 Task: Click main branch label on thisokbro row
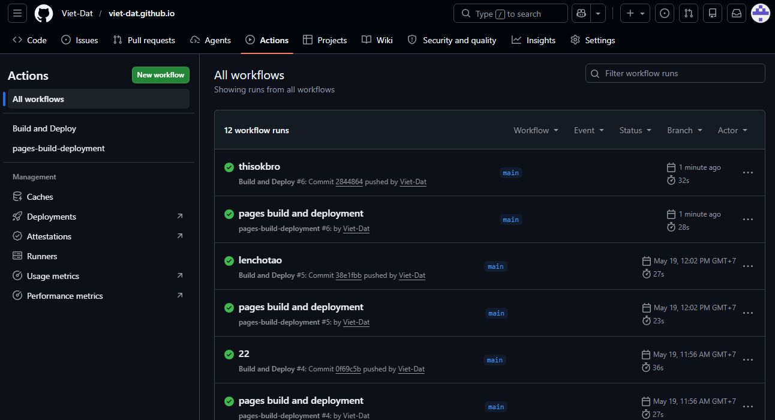511,173
